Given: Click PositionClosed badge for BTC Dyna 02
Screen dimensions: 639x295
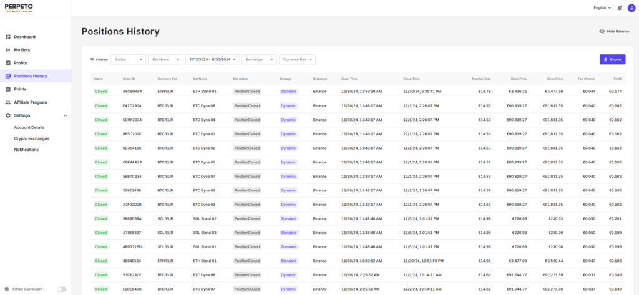Looking at the screenshot, I should pos(247,148).
